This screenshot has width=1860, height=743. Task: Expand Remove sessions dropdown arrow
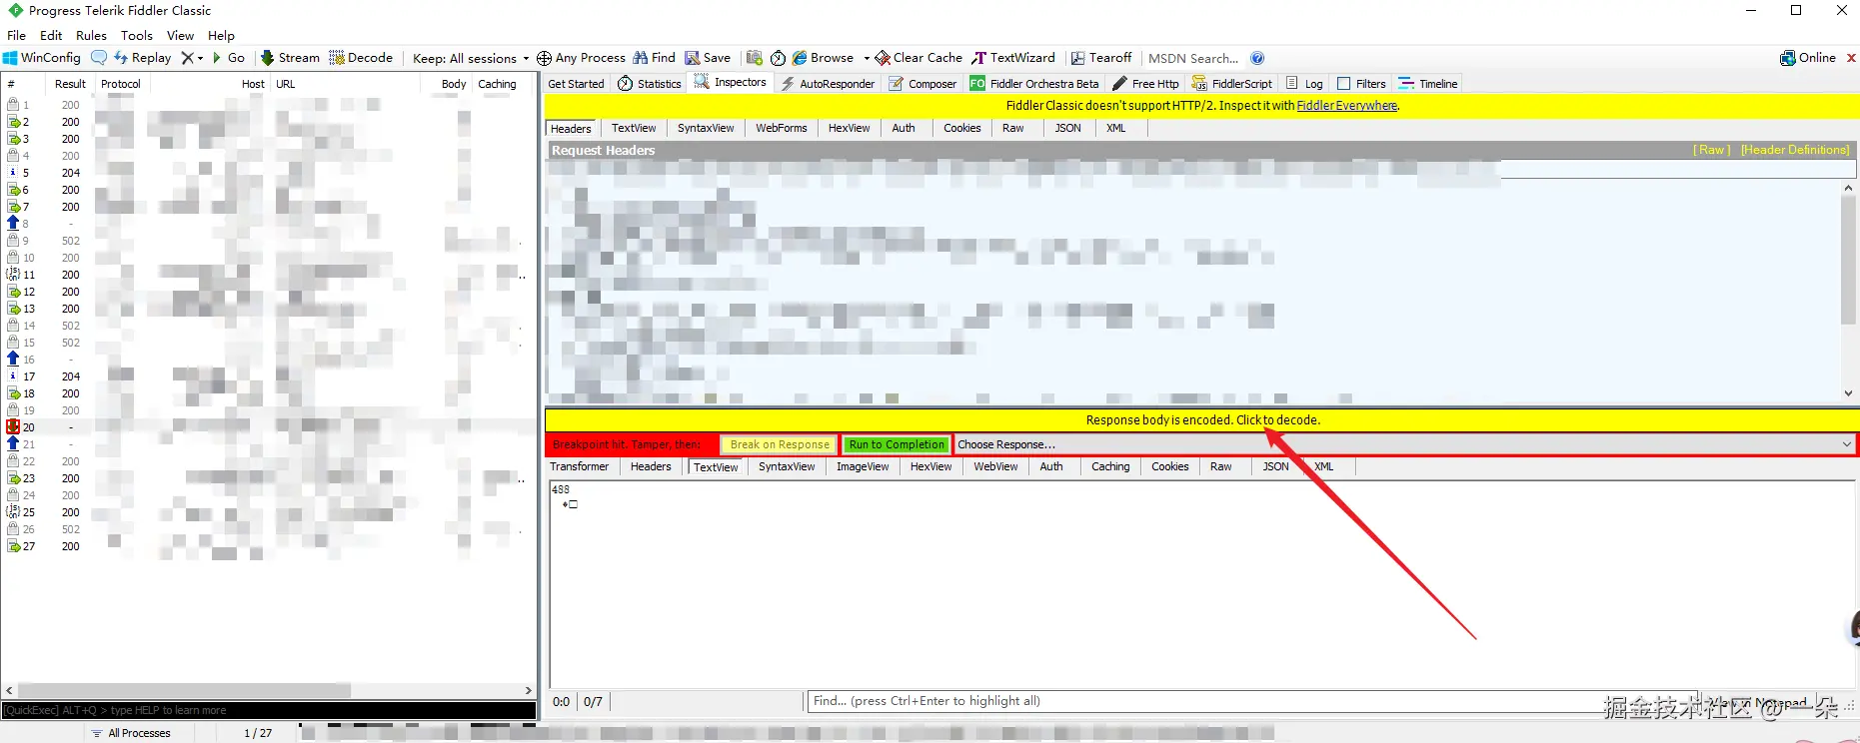[x=200, y=58]
